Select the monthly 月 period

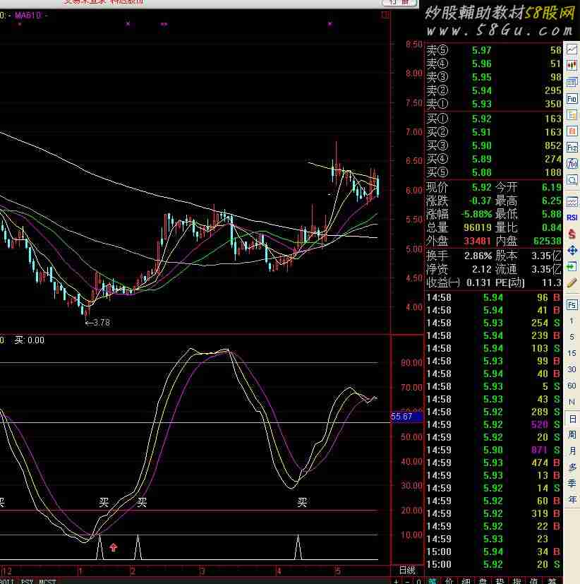coord(572,451)
